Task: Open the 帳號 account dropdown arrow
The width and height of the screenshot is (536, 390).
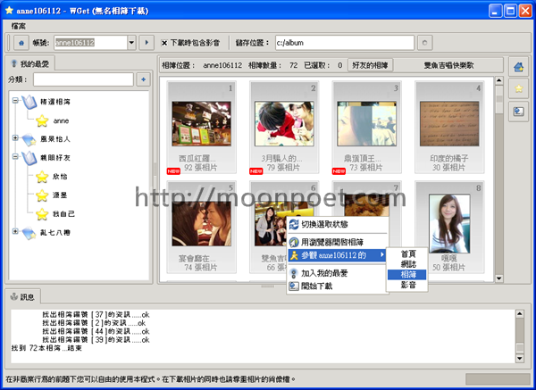Action: click(131, 43)
